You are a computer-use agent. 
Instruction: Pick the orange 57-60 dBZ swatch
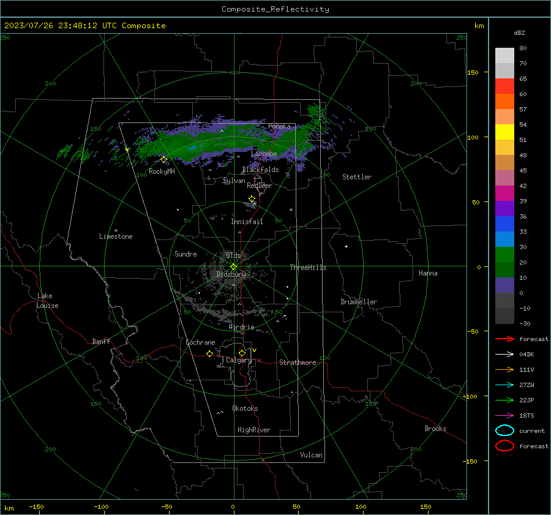pyautogui.click(x=504, y=102)
